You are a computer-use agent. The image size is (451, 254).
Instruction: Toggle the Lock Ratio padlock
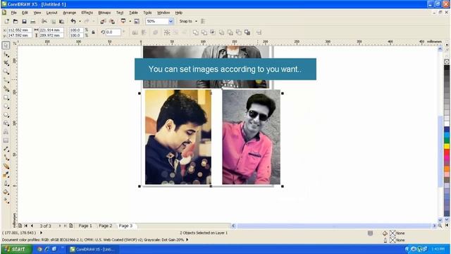click(93, 32)
